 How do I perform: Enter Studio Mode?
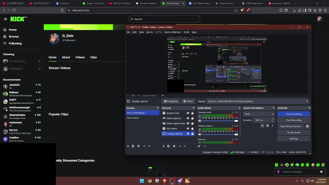(294, 133)
